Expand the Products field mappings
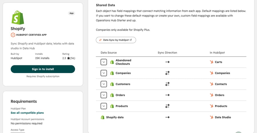The image size is (257, 133). 104,106
